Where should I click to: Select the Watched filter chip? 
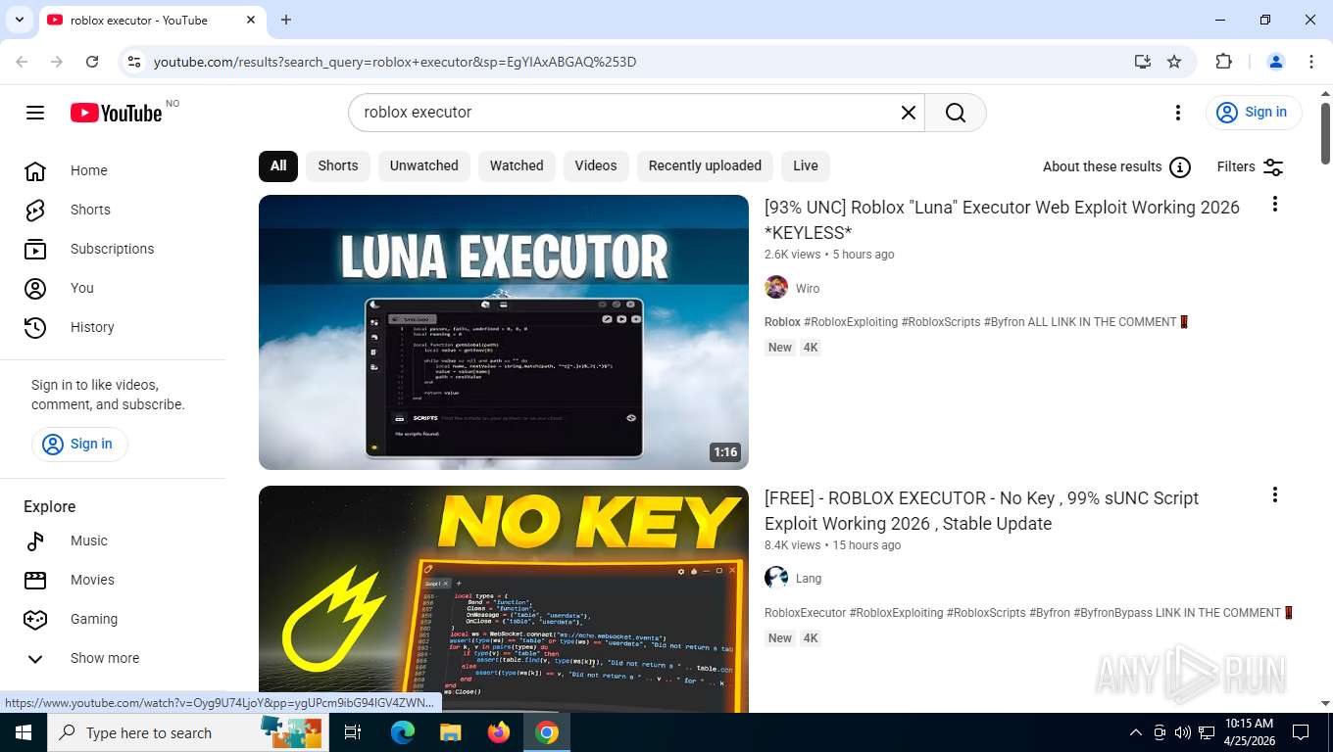coord(517,165)
